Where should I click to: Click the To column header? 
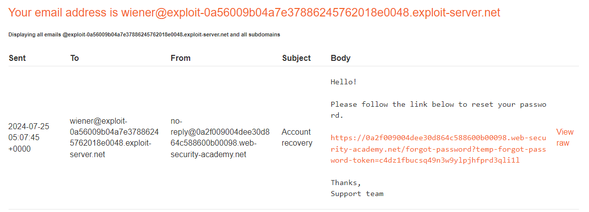(x=75, y=58)
